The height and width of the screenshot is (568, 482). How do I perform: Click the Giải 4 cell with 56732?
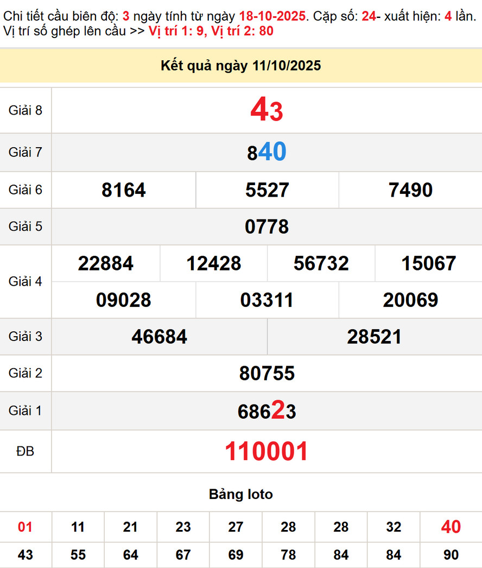[x=320, y=263]
